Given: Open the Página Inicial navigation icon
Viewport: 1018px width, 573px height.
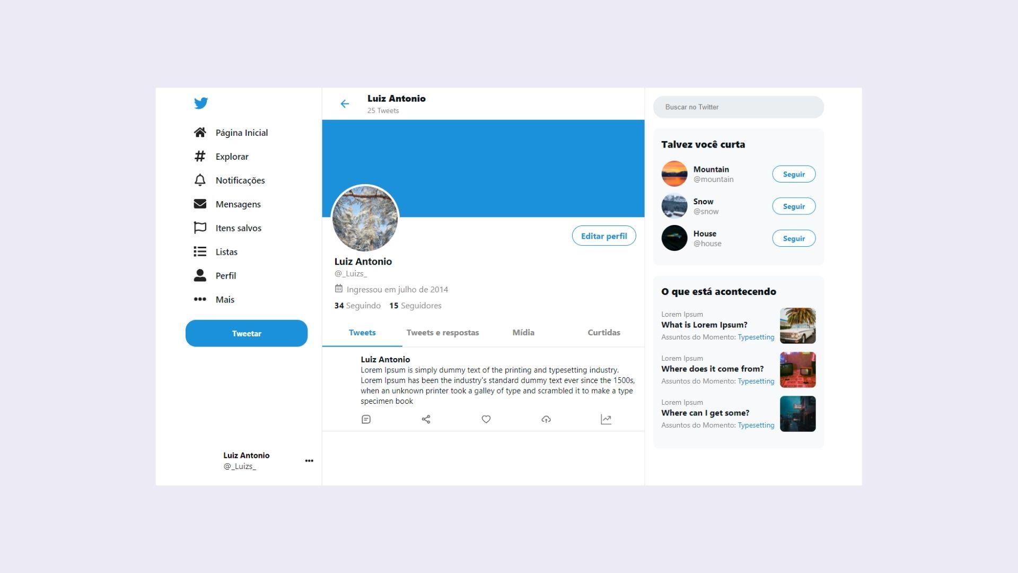Looking at the screenshot, I should click(x=200, y=132).
